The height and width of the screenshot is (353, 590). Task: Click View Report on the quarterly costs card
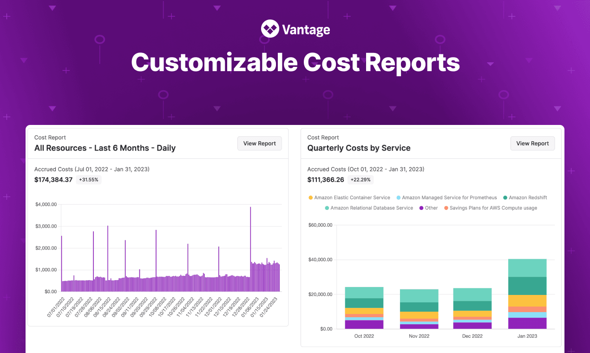[532, 143]
